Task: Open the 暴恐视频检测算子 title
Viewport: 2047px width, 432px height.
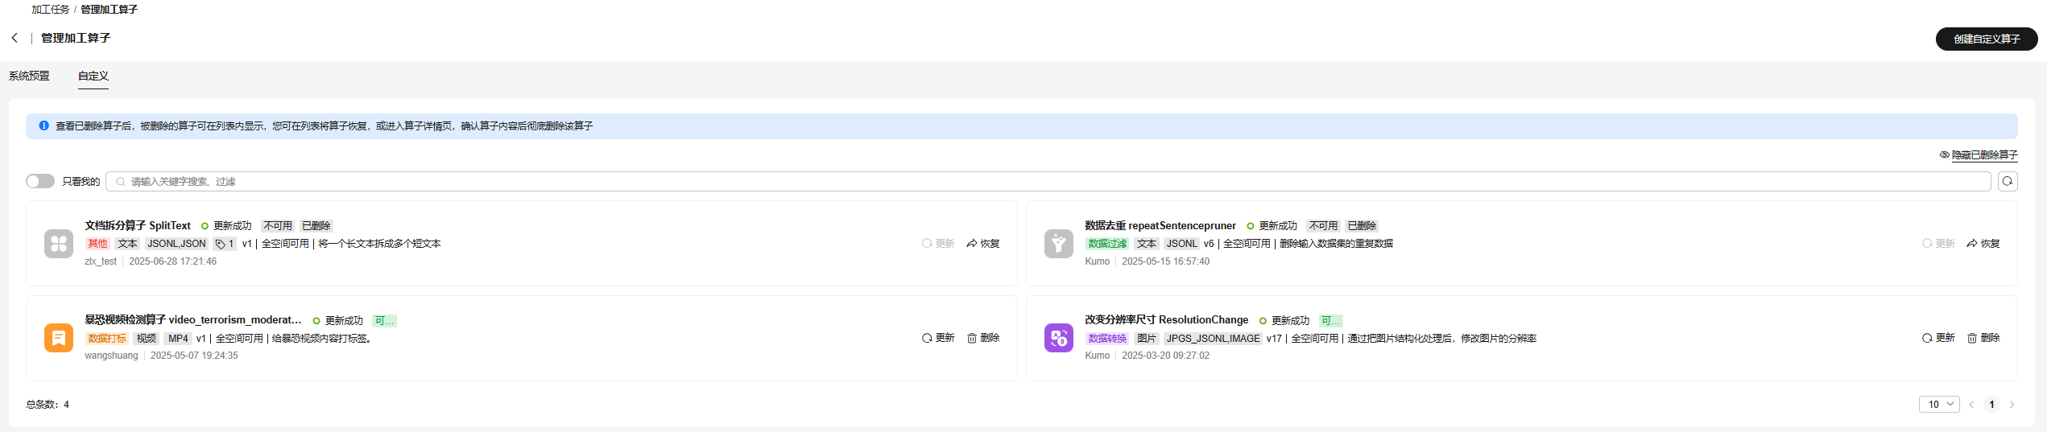Action: (193, 320)
